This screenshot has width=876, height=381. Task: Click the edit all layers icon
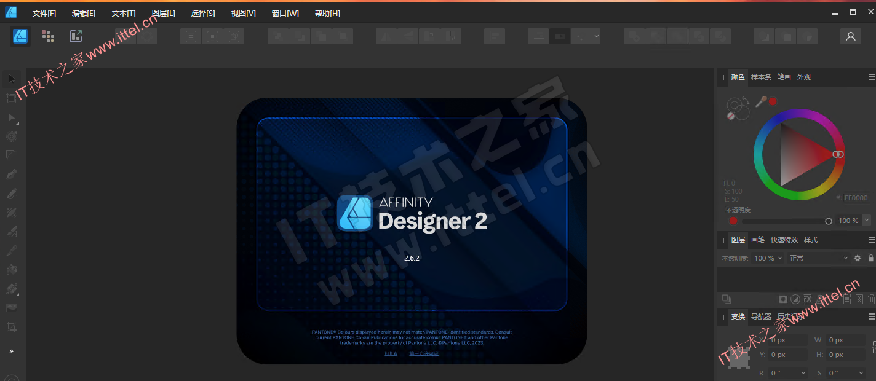[x=727, y=299]
